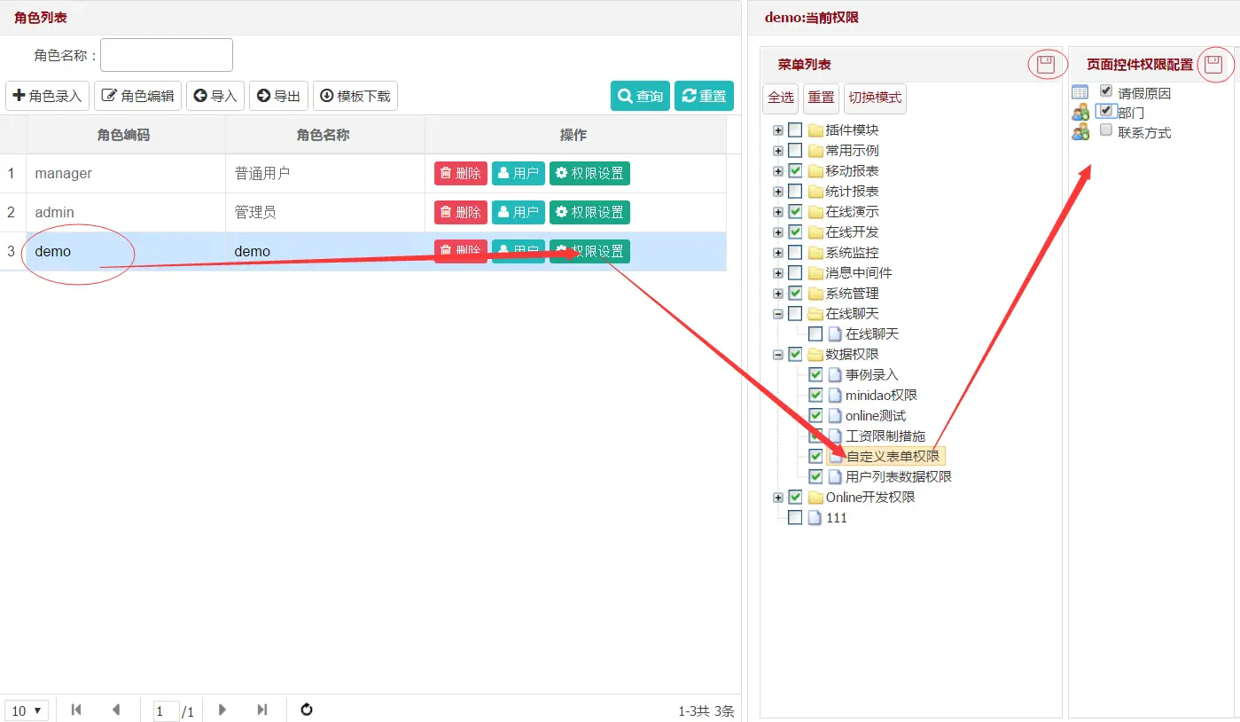The width and height of the screenshot is (1240, 722).
Task: Toggle the 部门 checkbox
Action: (1106, 111)
